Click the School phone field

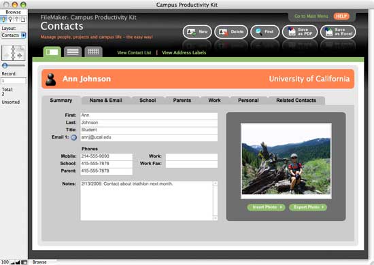coord(106,164)
